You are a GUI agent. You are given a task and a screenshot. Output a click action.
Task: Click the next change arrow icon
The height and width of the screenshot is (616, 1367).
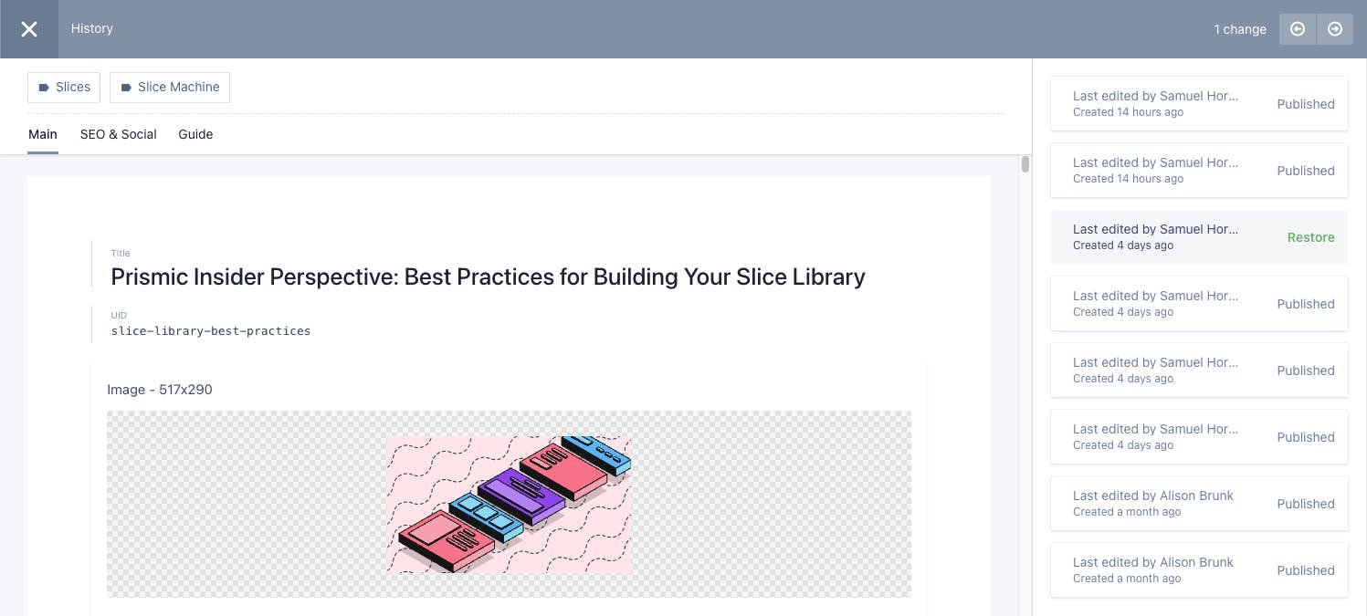(1335, 28)
